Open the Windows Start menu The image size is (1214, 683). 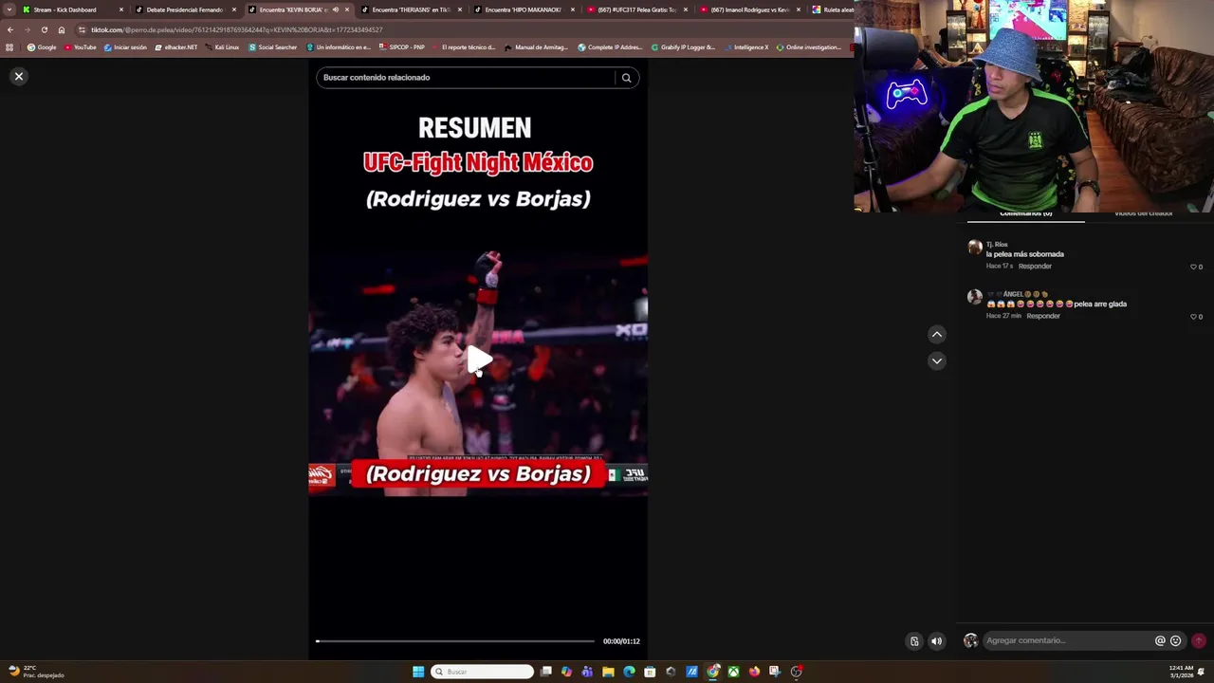click(x=418, y=672)
